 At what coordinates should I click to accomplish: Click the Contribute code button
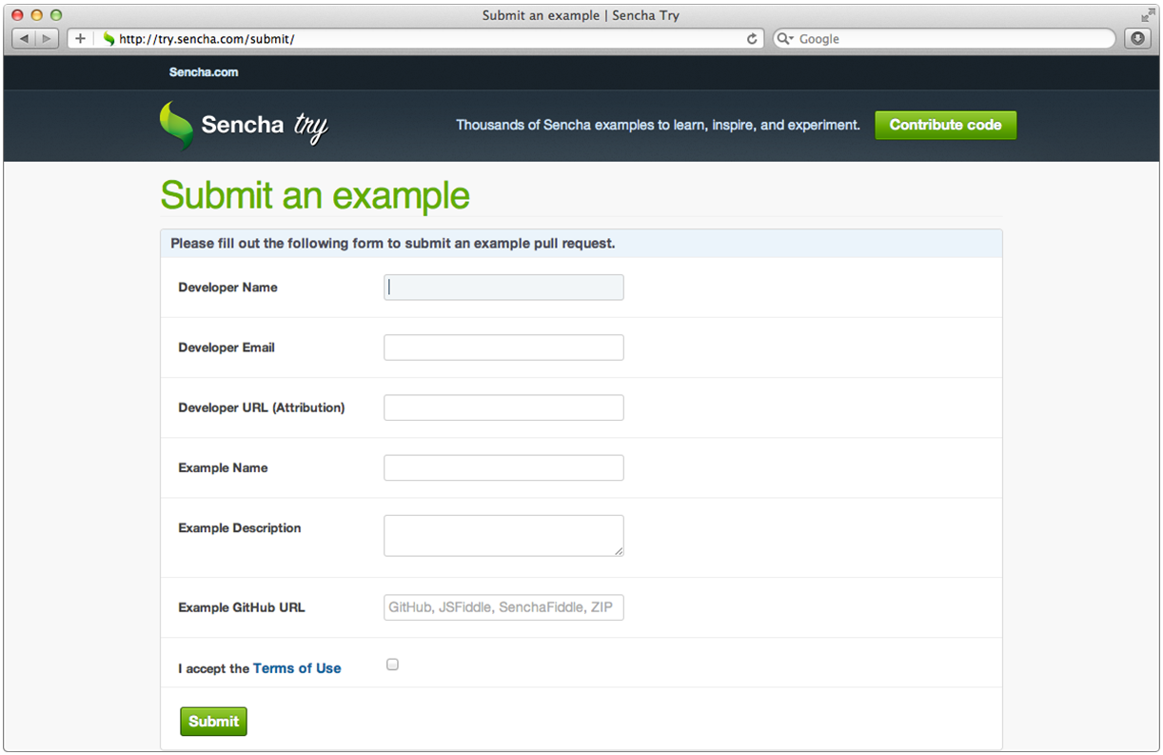(946, 125)
